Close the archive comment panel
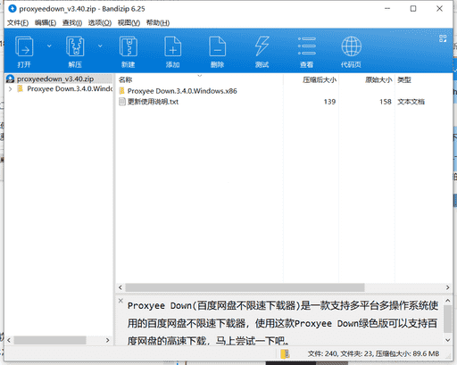This screenshot has height=365, width=457. point(120,301)
